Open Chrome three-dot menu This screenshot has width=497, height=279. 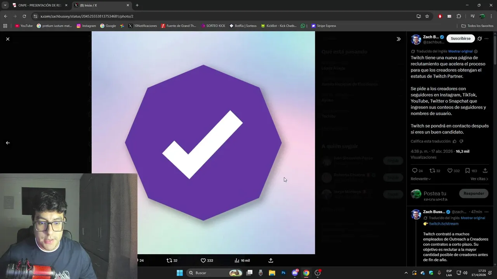click(x=492, y=16)
